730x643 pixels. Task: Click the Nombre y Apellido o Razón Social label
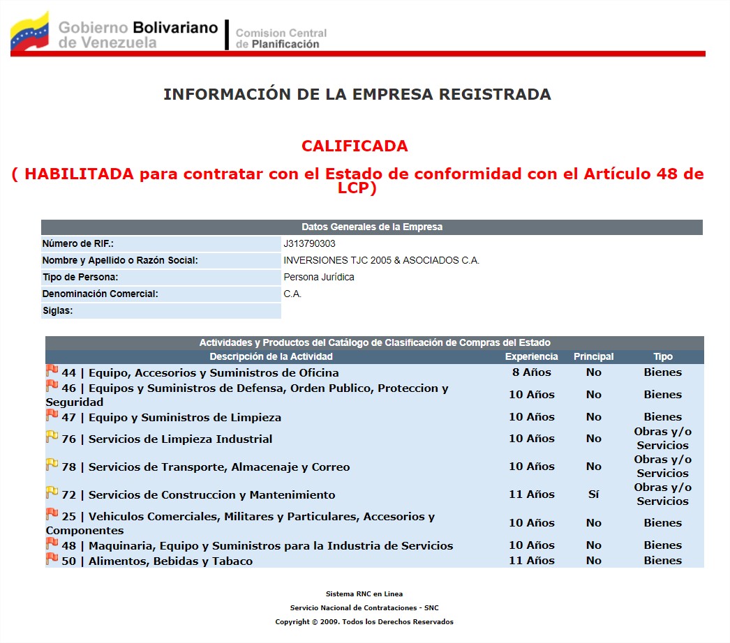119,261
